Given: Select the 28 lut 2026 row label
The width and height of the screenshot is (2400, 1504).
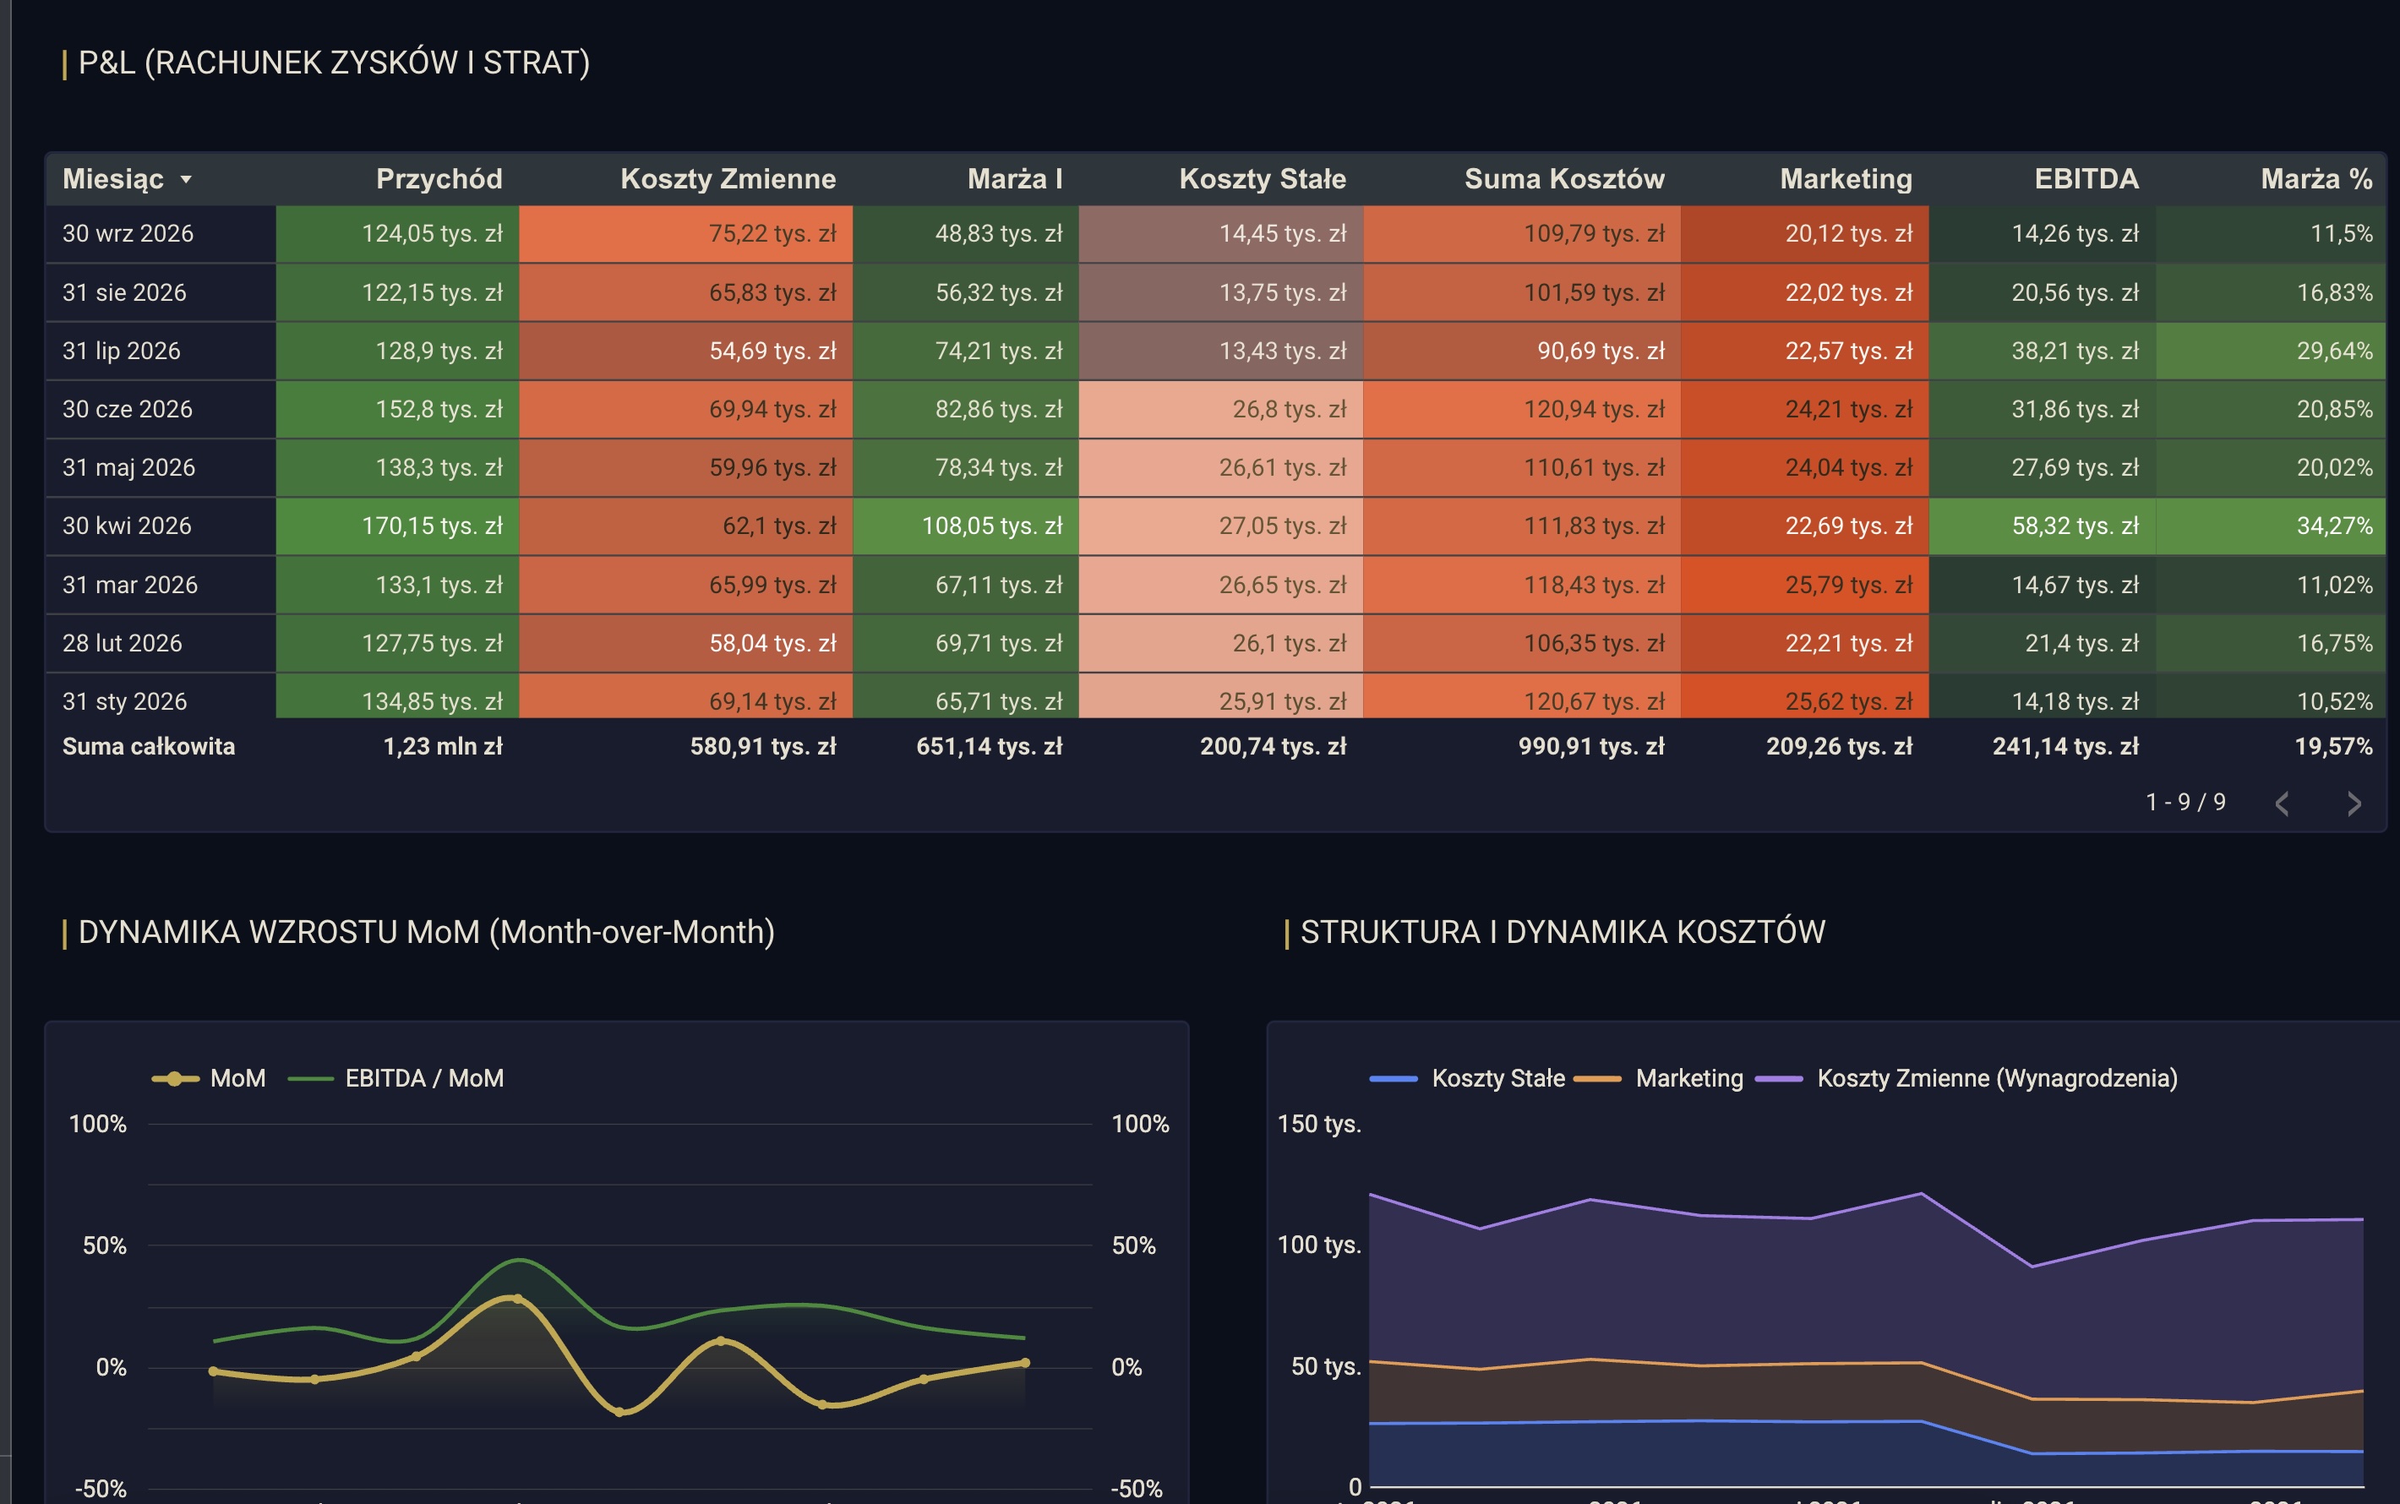Looking at the screenshot, I should tap(123, 644).
